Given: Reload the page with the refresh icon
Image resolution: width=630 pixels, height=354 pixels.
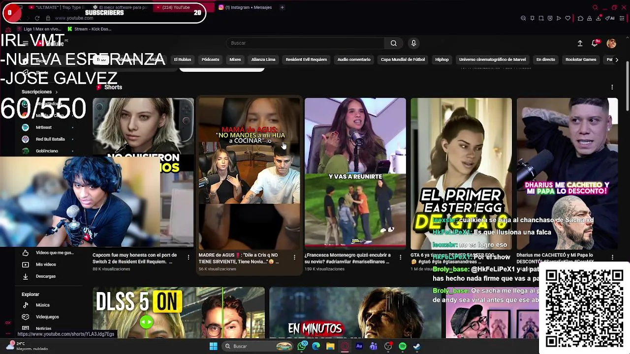Looking at the screenshot, I should pyautogui.click(x=37, y=18).
